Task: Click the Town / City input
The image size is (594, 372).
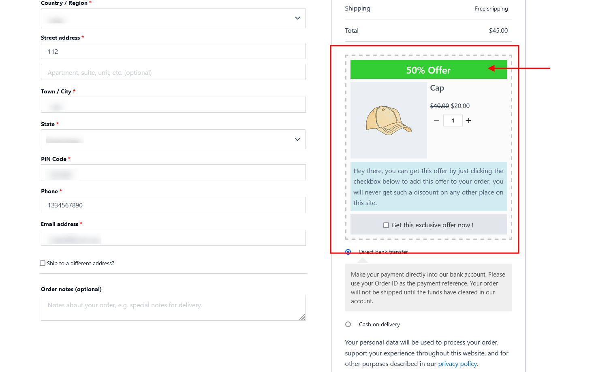Action: pos(173,105)
